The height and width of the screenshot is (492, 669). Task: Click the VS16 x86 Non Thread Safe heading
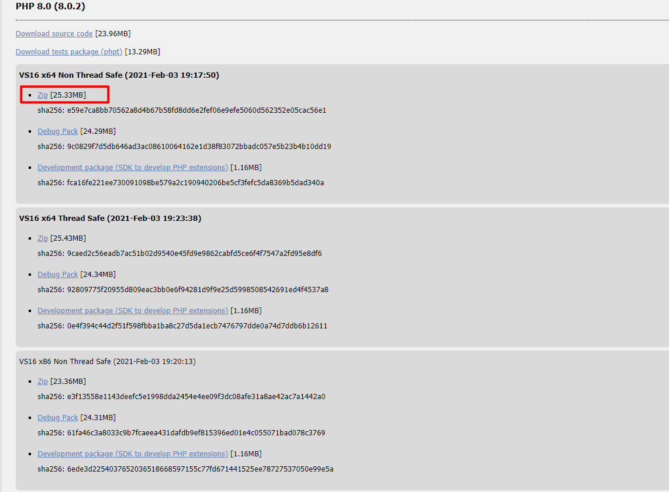tap(108, 362)
